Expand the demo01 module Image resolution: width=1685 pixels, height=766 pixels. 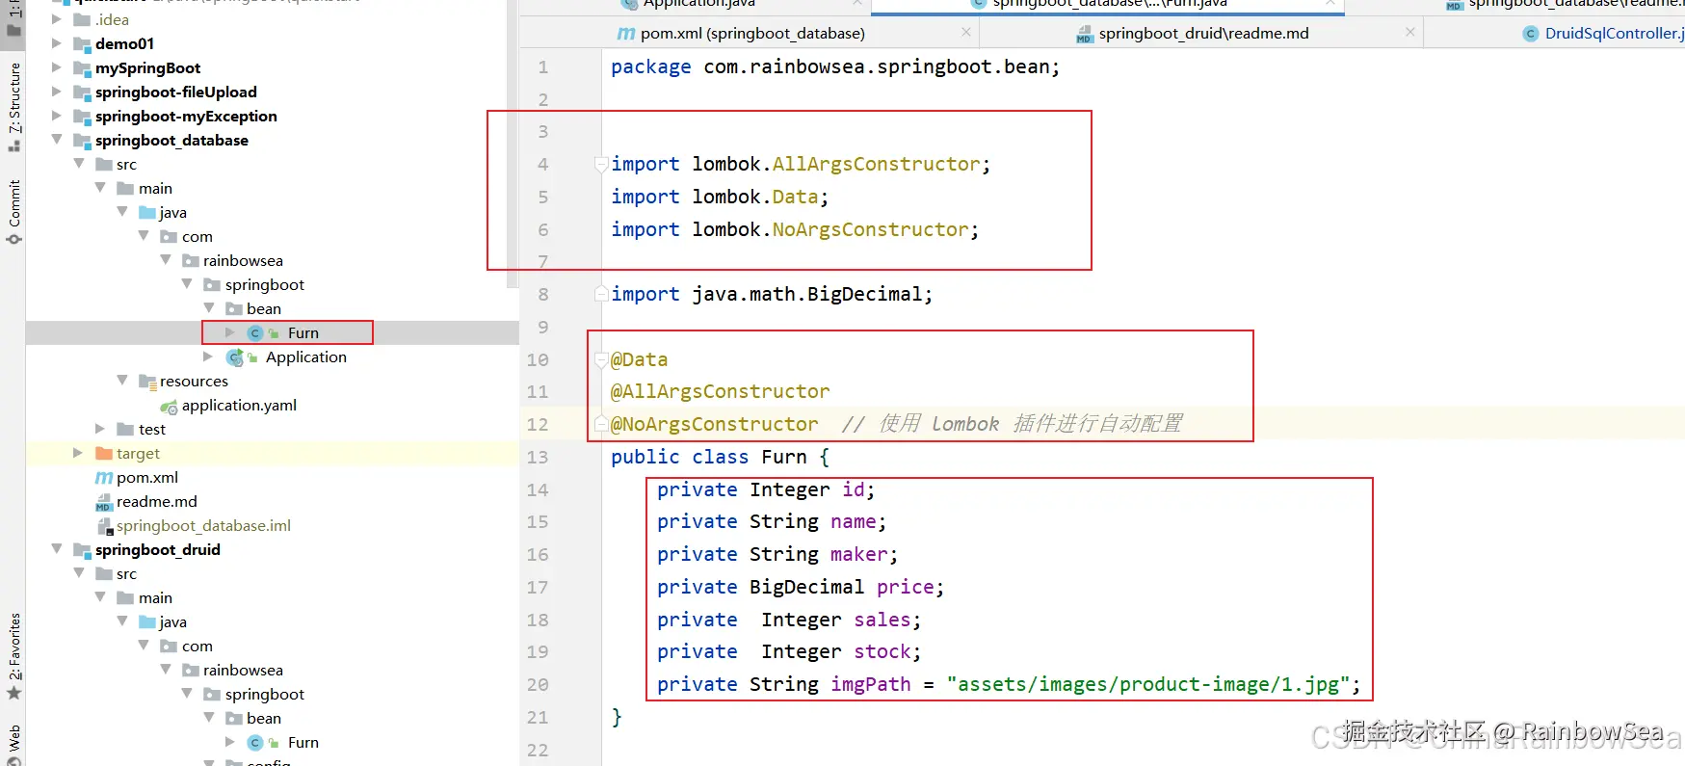pyautogui.click(x=56, y=43)
